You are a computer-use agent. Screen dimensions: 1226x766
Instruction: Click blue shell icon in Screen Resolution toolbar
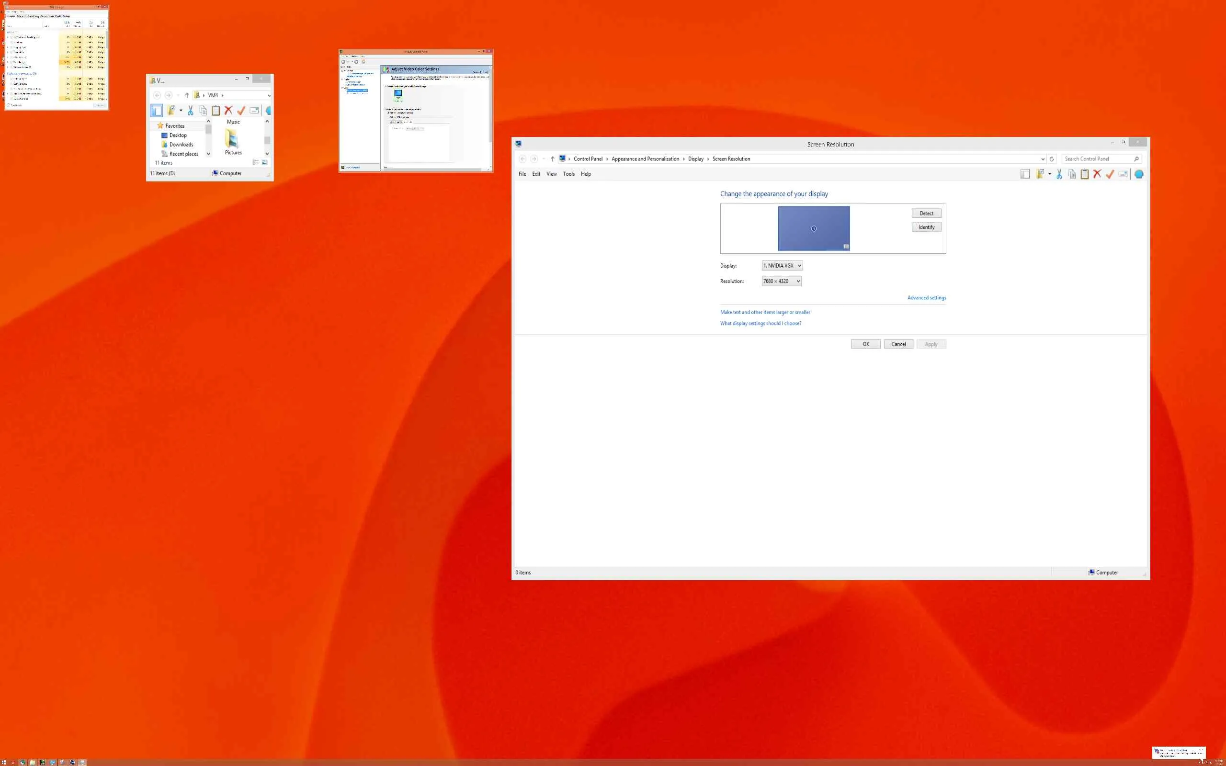coord(1139,174)
